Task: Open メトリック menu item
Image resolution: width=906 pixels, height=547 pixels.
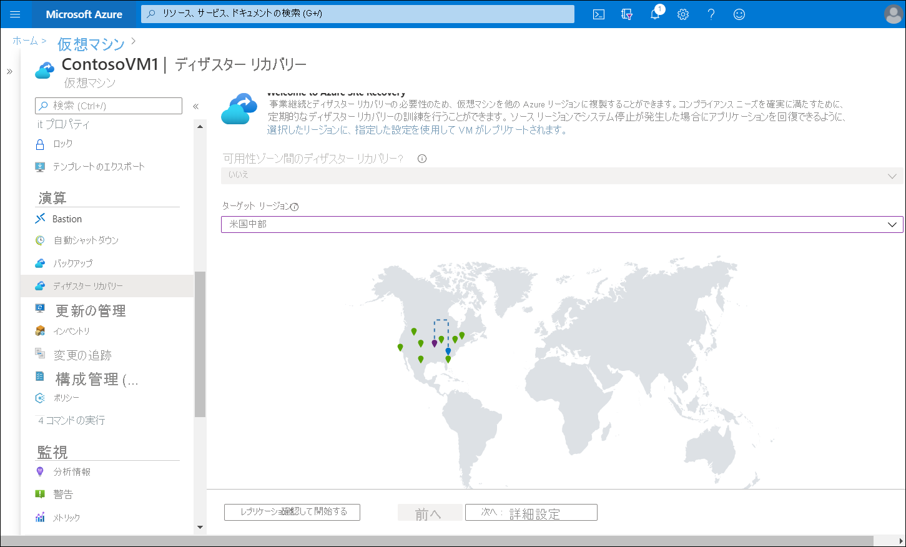Action: pyautogui.click(x=66, y=518)
